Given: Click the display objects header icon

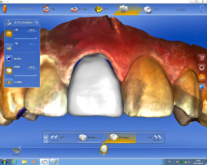Looking at the screenshot, I should click(9, 23).
